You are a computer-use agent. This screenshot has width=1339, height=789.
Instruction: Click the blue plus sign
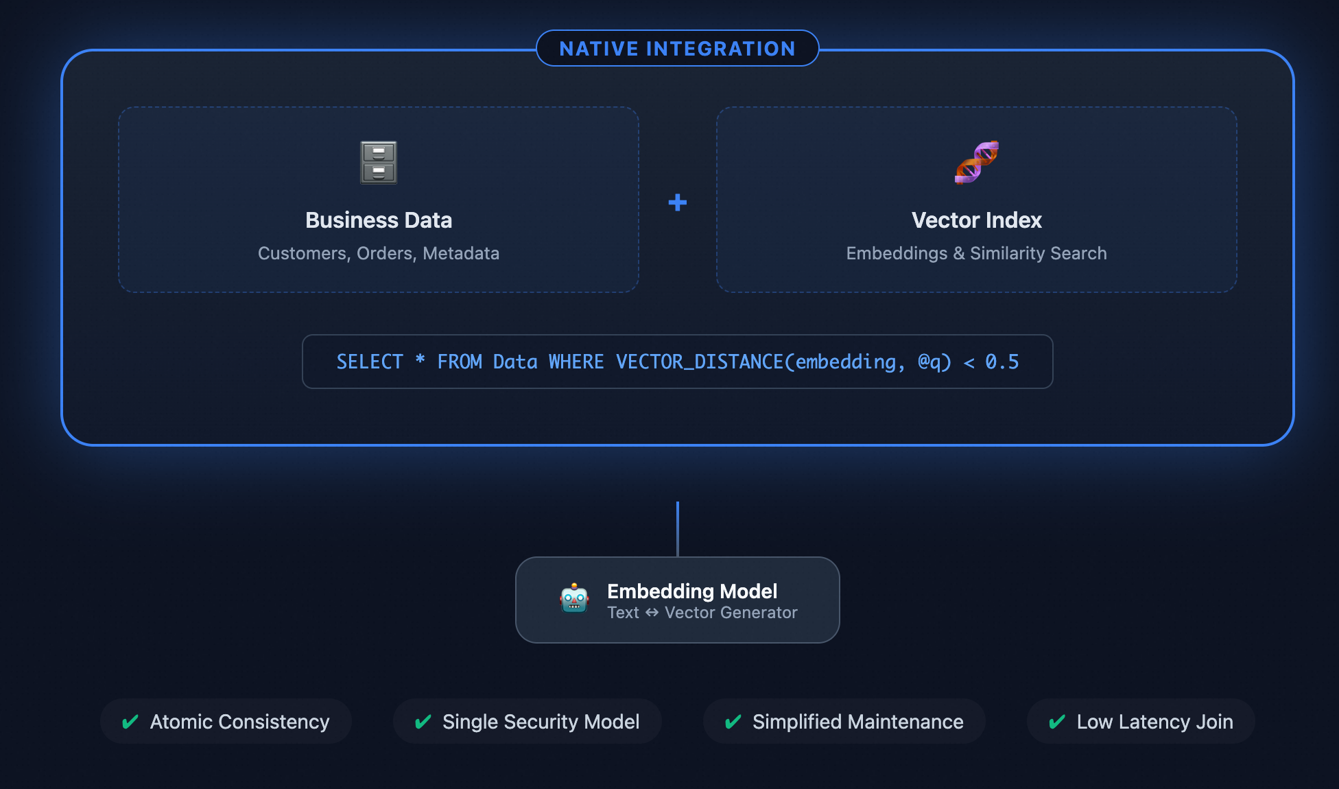click(x=678, y=202)
